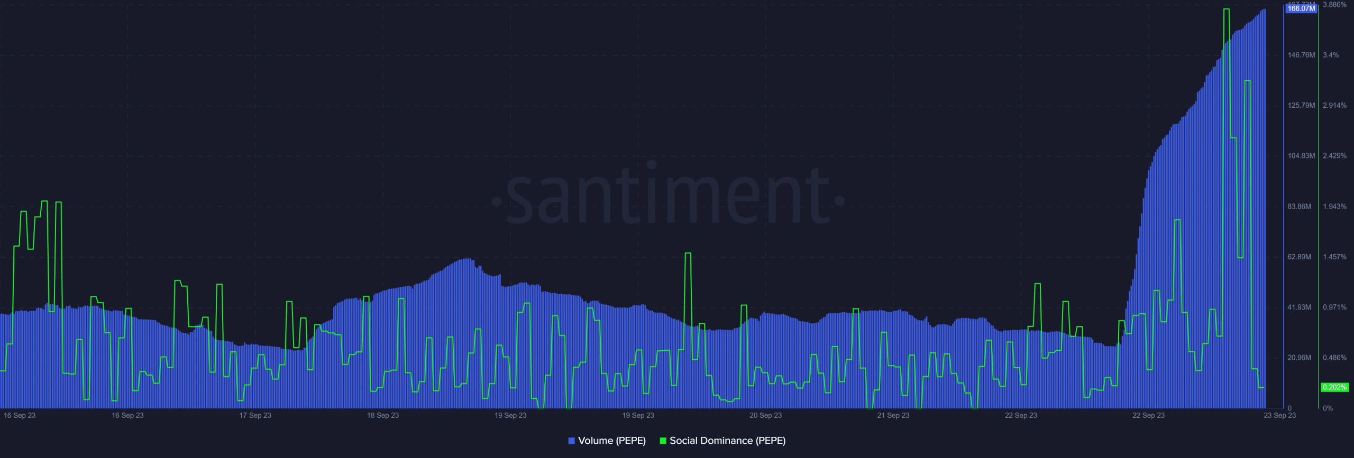
Task: Click the 0.486% dominance axis value
Action: 1334,358
